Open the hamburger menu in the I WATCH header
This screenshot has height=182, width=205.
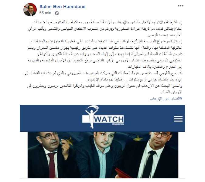click(178, 119)
